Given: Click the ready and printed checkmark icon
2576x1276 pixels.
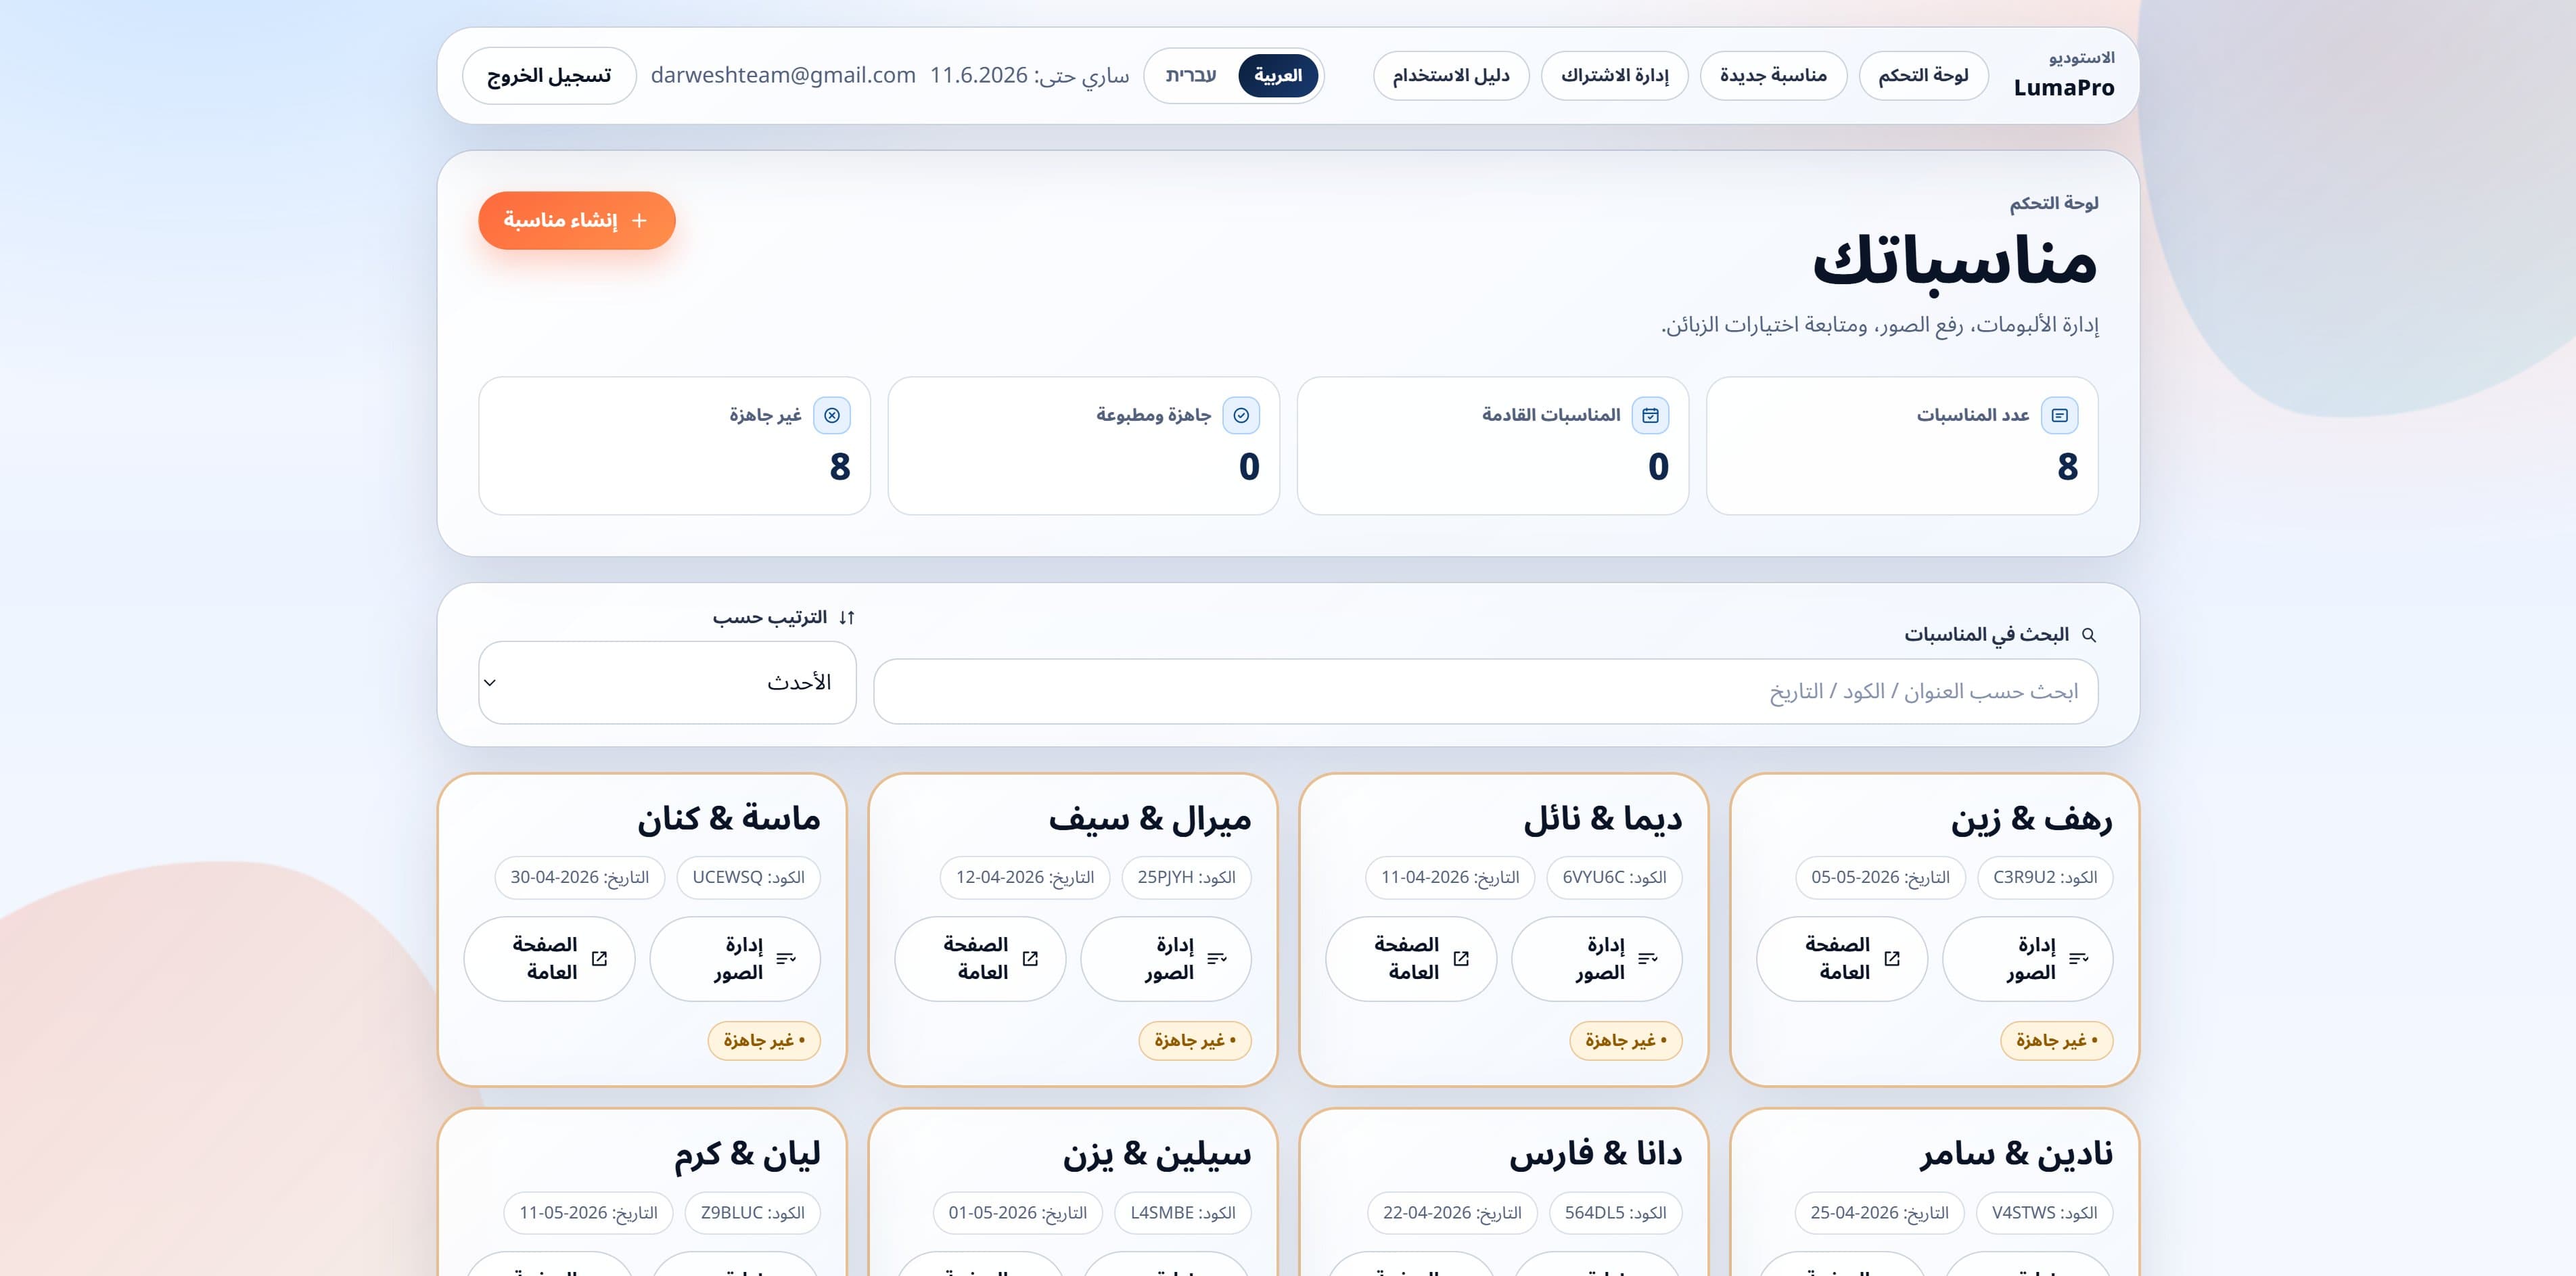Looking at the screenshot, I should (x=1241, y=415).
